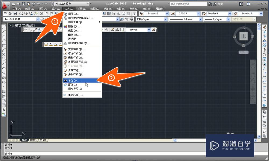Select the Erase tool in the Modify toolbar

pyautogui.click(x=264, y=27)
